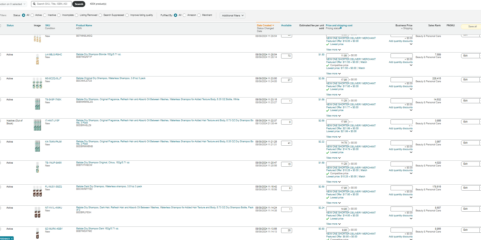481x240 pixels.
Task: Click the product image for SKU T9-SK9F-7N8K
Action: pos(37,104)
